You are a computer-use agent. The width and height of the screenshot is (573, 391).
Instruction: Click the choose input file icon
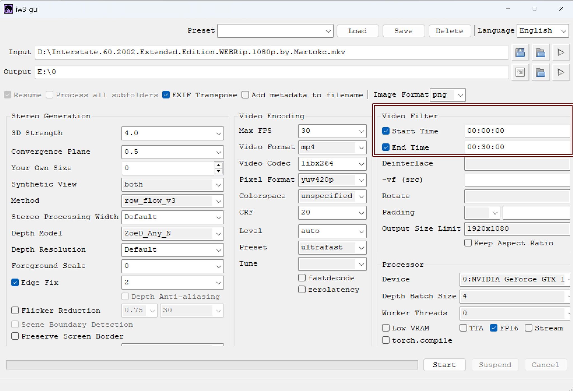pos(520,52)
